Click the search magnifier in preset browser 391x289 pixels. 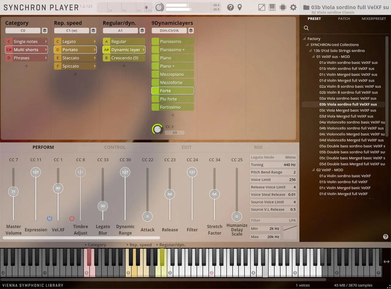pyautogui.click(x=306, y=28)
